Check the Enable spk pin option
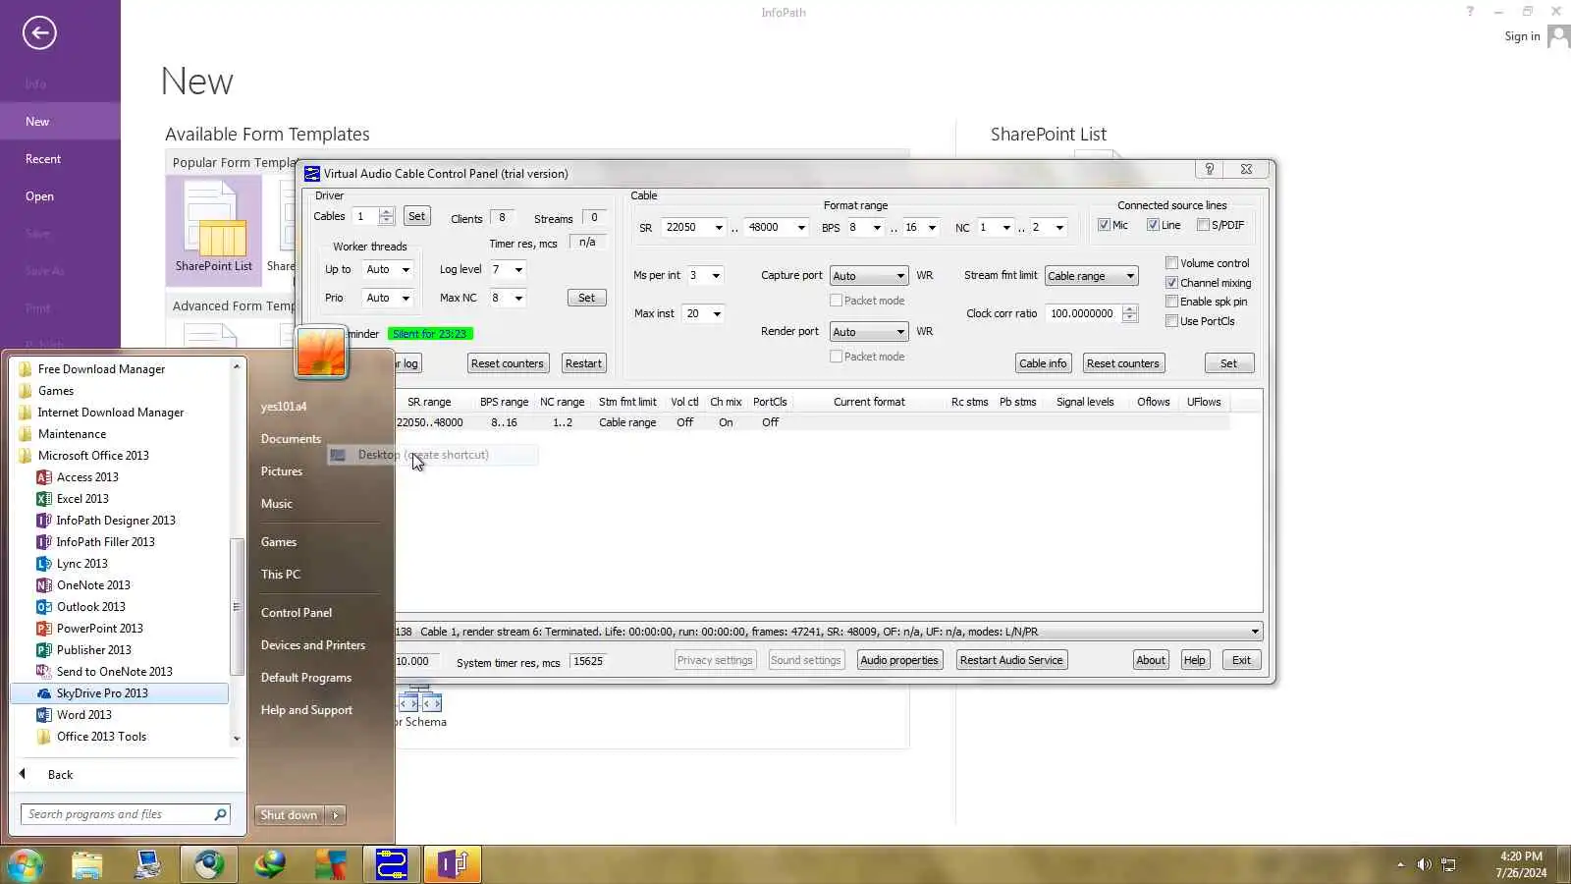The height and width of the screenshot is (884, 1571). pos(1171,302)
